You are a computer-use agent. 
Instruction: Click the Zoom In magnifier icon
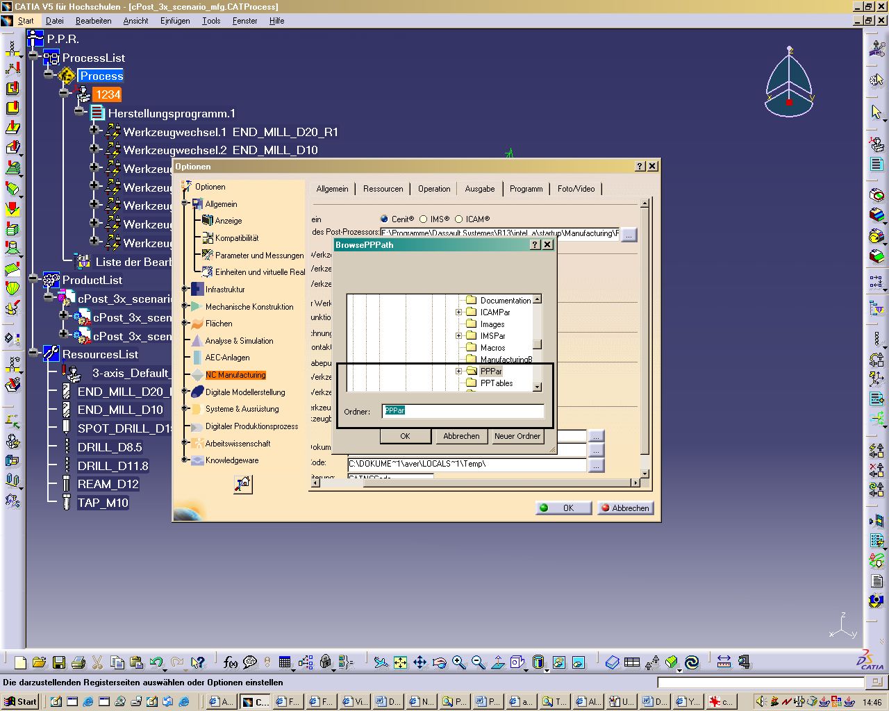click(x=459, y=662)
